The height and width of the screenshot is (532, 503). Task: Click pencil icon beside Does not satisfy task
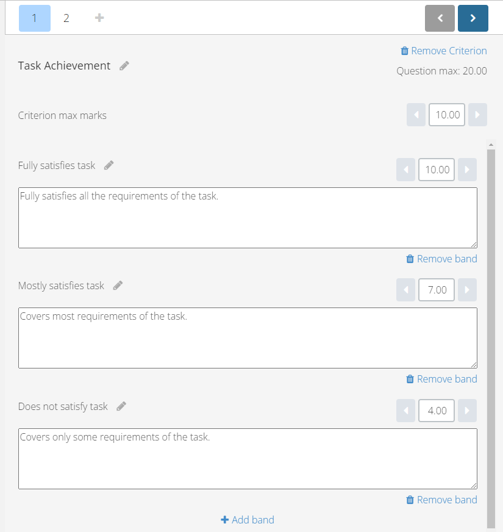(x=121, y=406)
